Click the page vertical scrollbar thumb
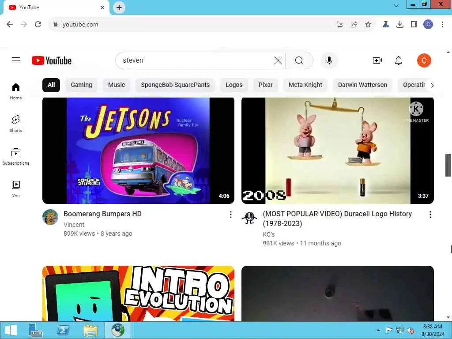 pos(448,165)
